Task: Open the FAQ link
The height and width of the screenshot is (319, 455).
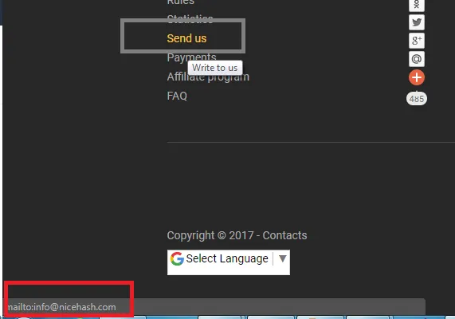Action: 177,96
